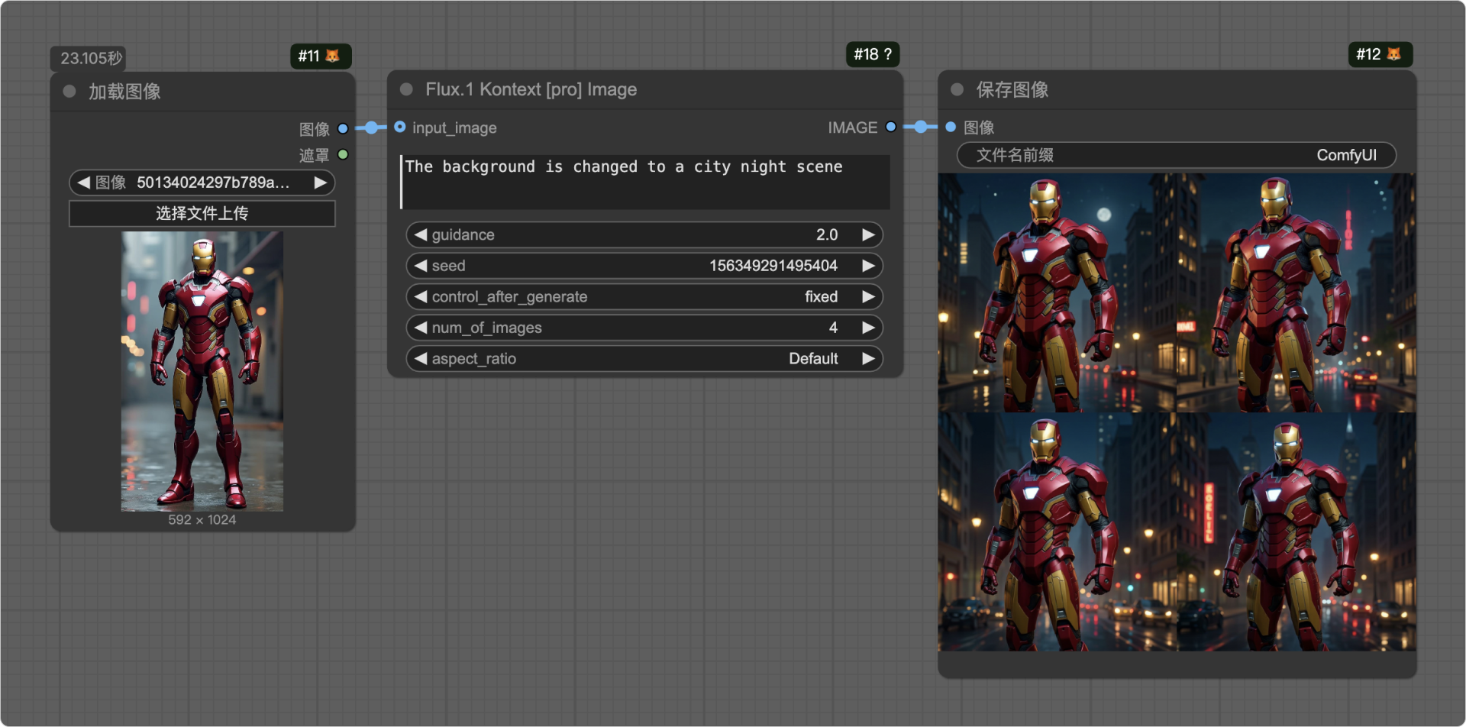Open the top-right generated image
Viewport: 1466px width, 727px height.
coord(1296,292)
